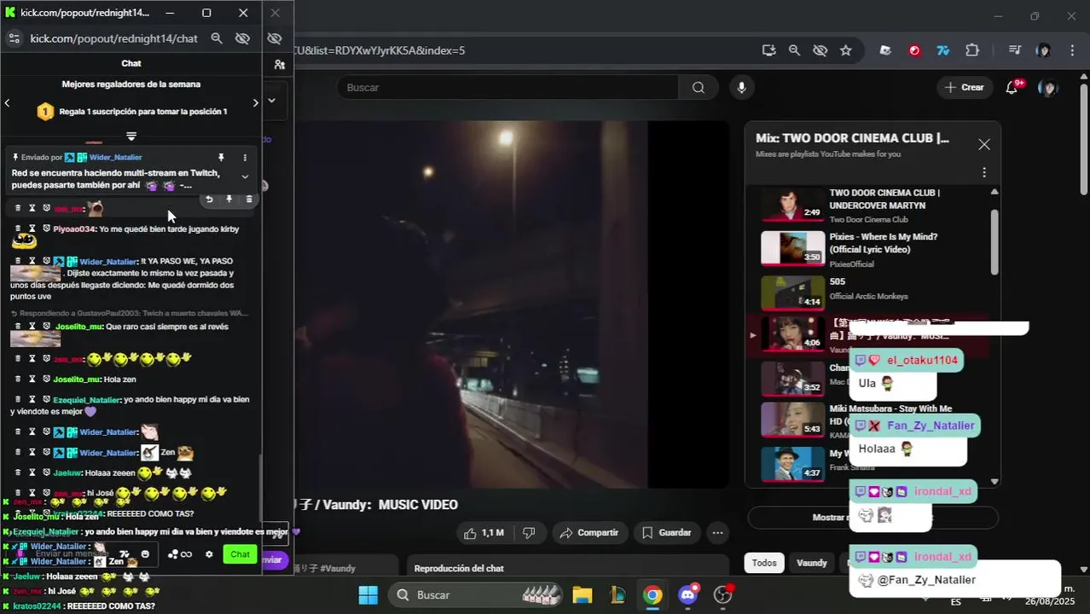Click YouTube search magnifier button
Viewport: 1090px width, 614px height.
point(699,87)
